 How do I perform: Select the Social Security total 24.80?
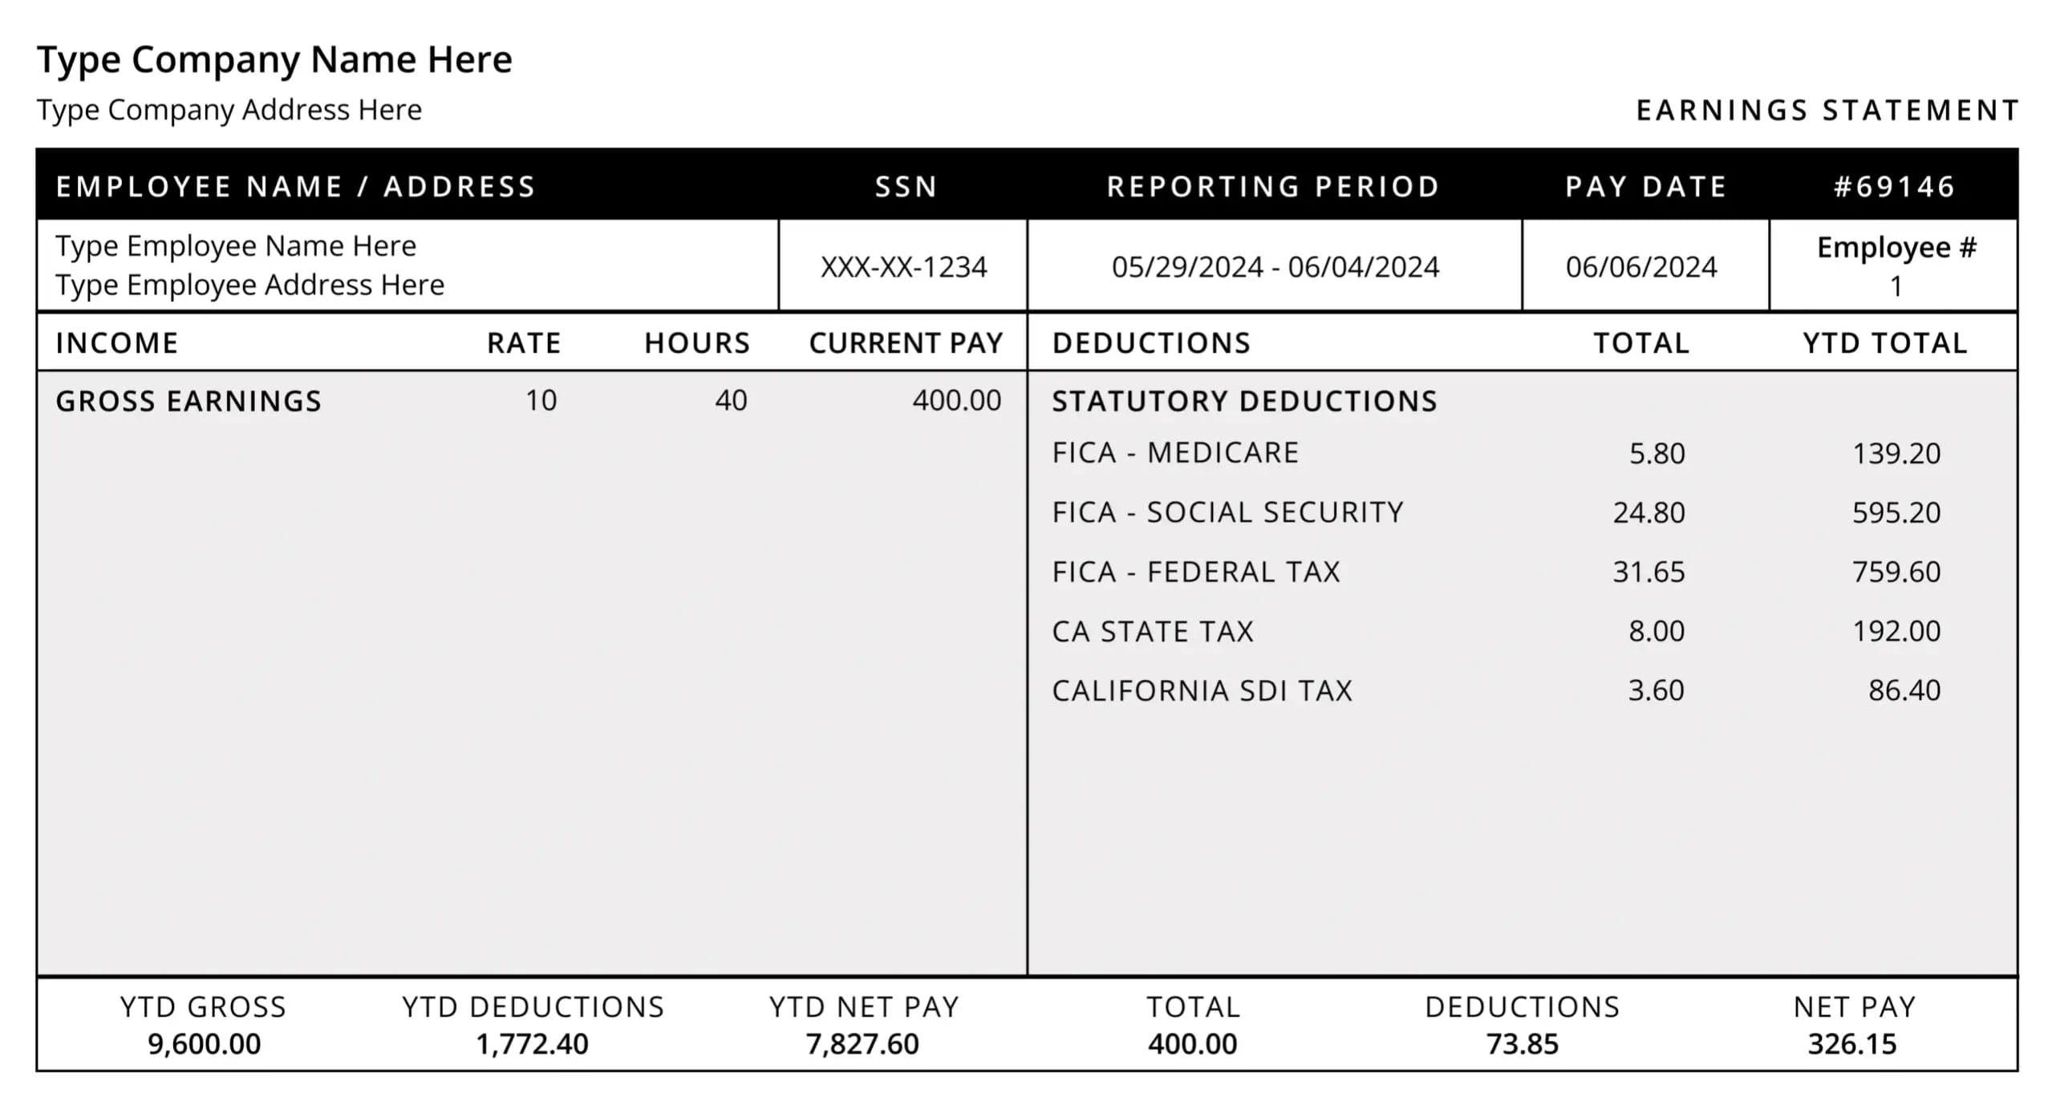point(1648,512)
